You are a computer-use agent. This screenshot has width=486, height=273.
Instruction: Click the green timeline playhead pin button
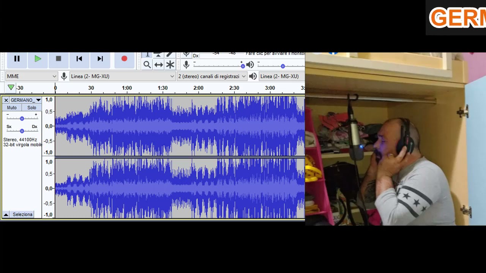[x=11, y=88]
